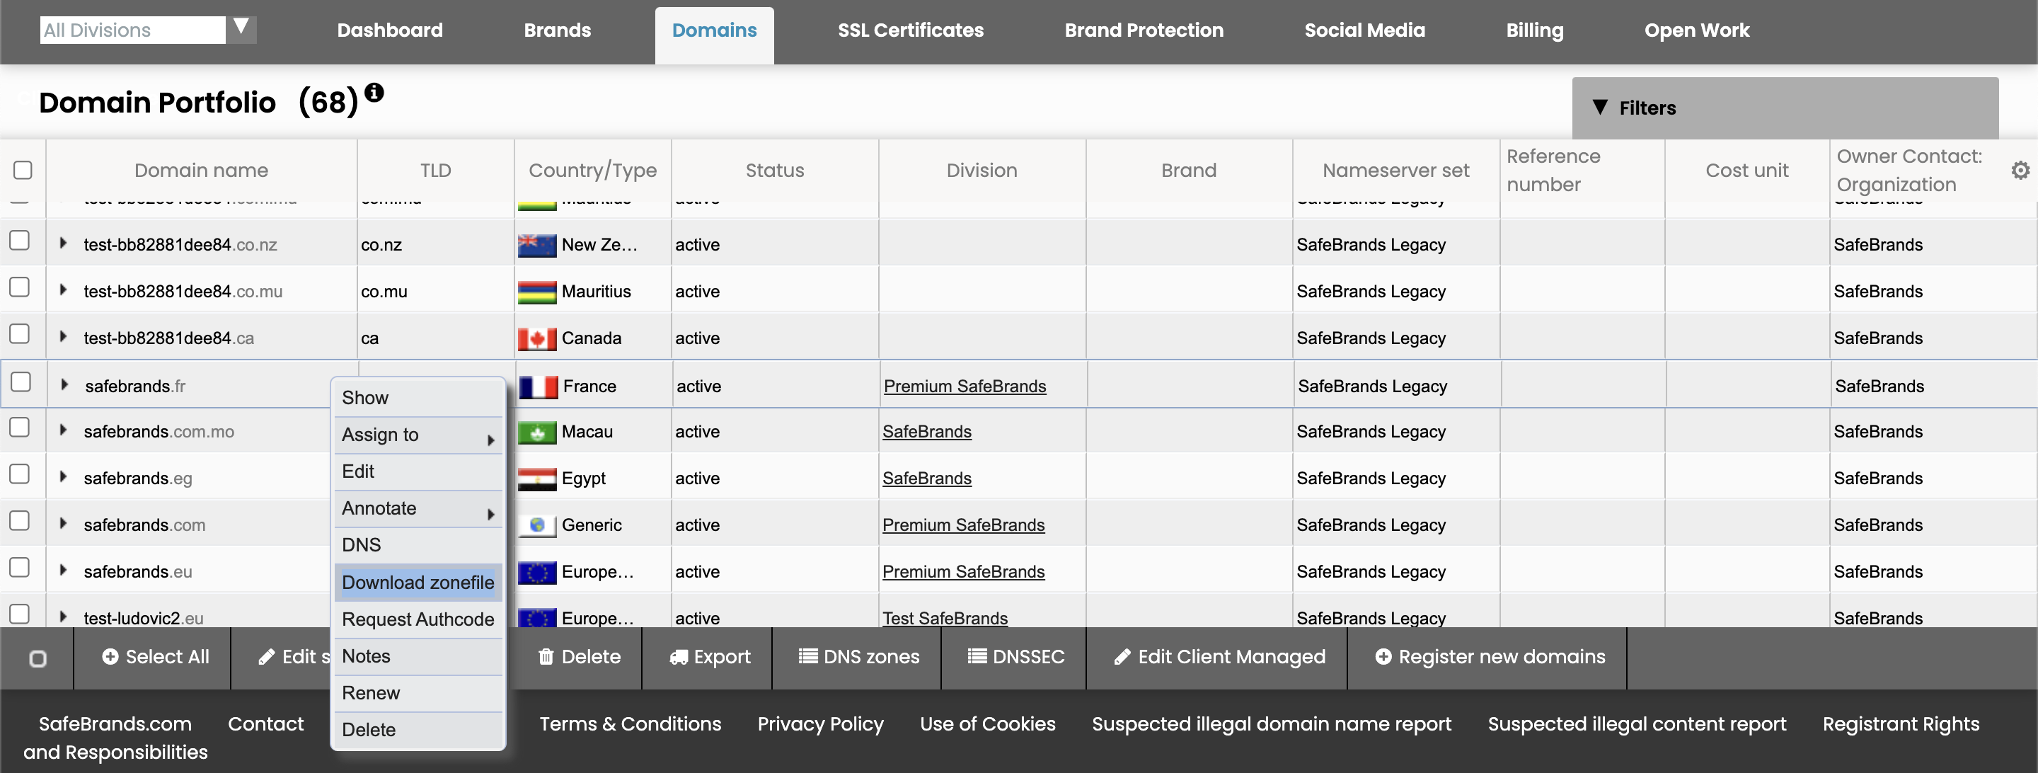Switch to the SSL Certificates tab
The image size is (2038, 773).
pos(911,30)
